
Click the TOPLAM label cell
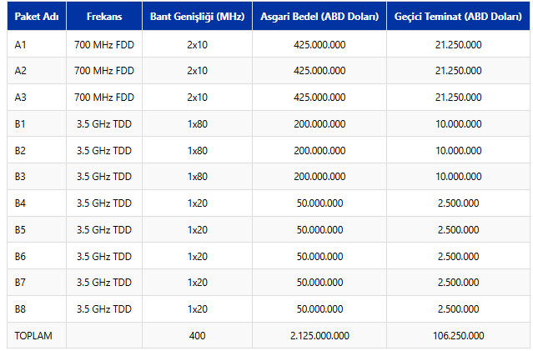33,336
